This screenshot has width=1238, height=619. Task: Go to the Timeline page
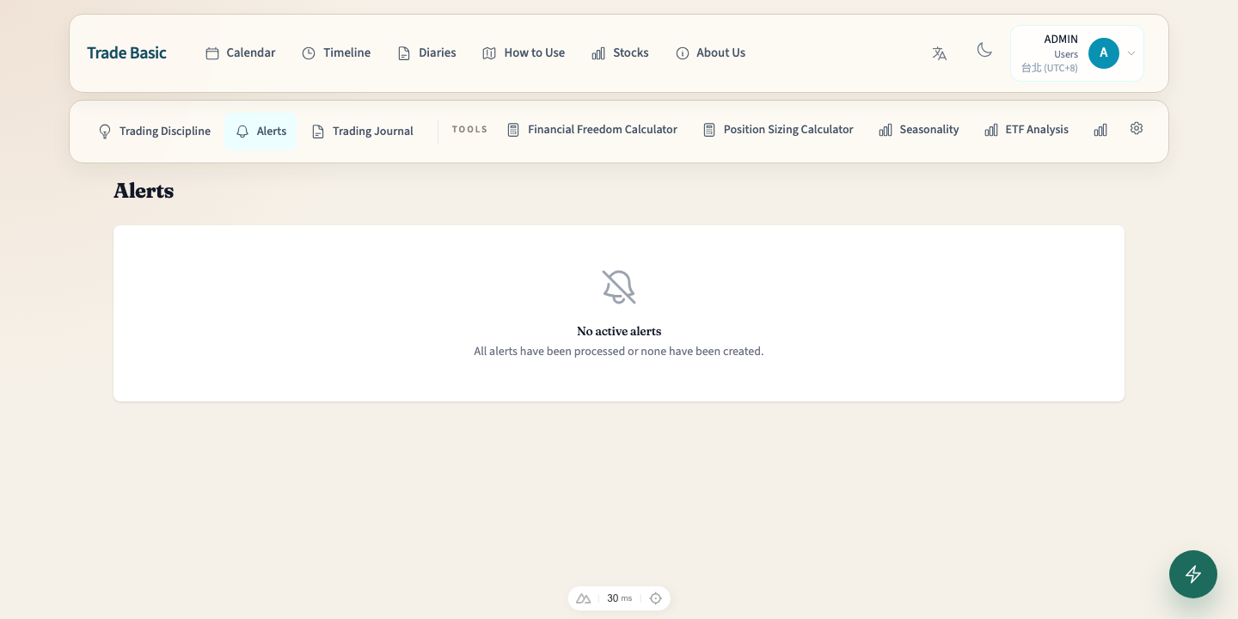pos(336,53)
